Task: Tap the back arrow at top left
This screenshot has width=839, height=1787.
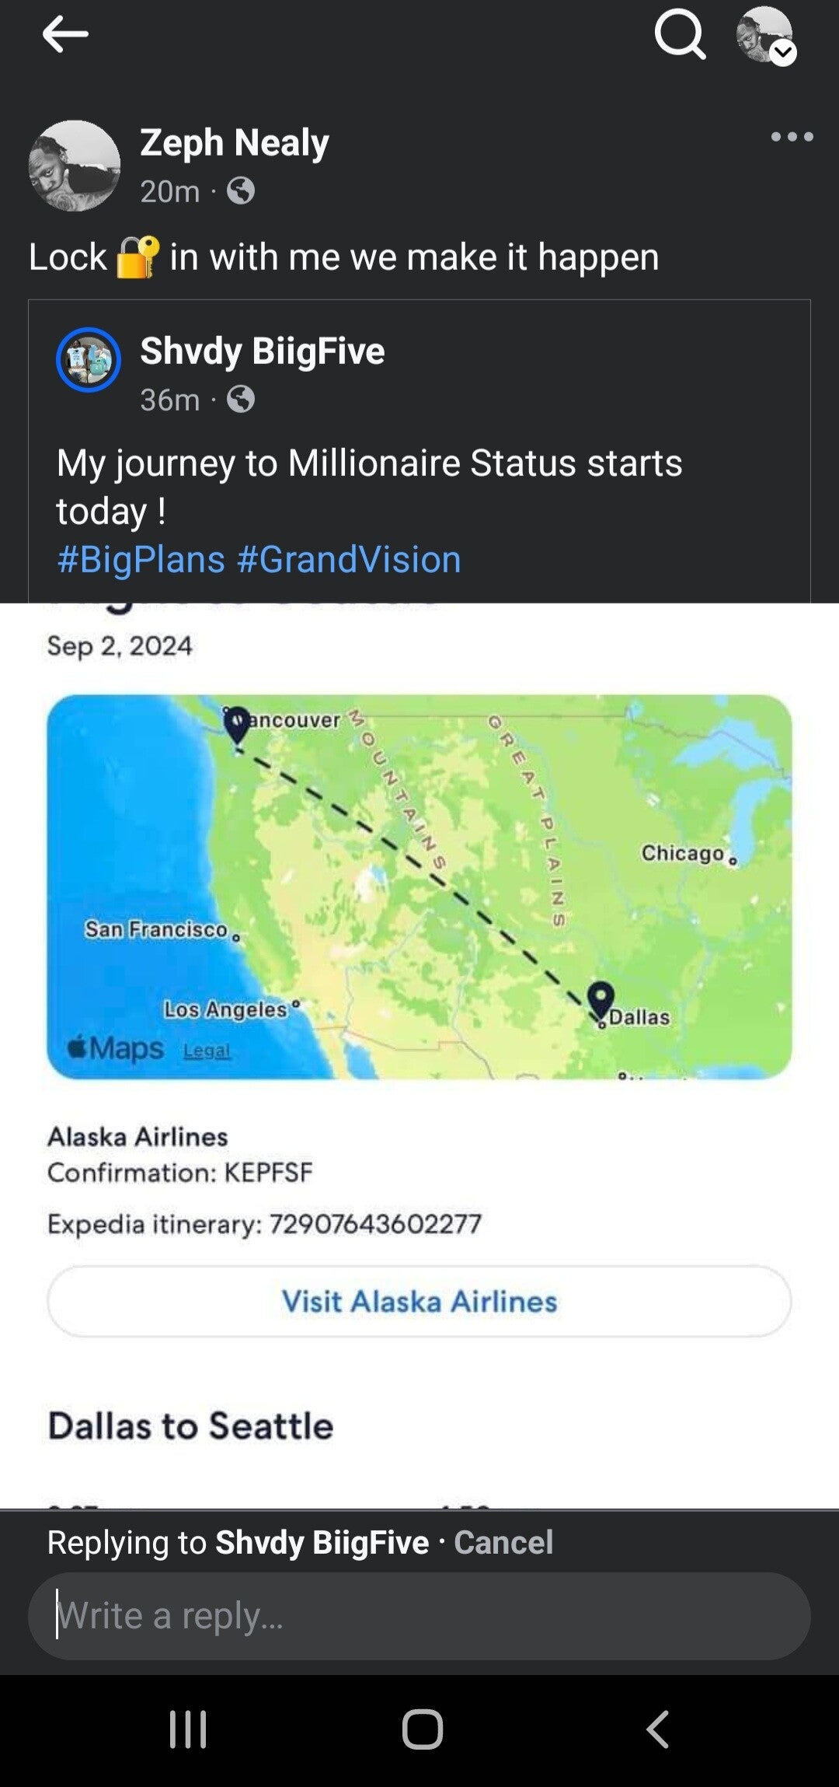Action: pos(64,35)
